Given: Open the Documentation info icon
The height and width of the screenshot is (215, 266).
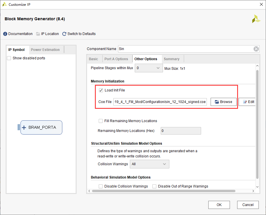Looking at the screenshot, I should point(5,34).
